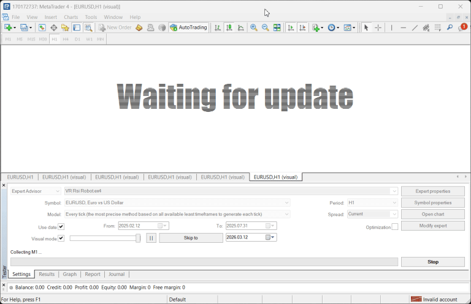The width and height of the screenshot is (471, 304).
Task: Open the Market Watch panel icon
Action: (42, 28)
